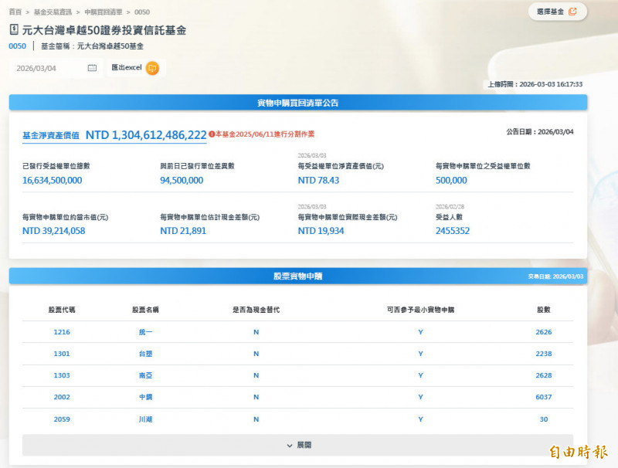Click the value 94,500,000
The height and width of the screenshot is (468, 618).
coord(182,181)
